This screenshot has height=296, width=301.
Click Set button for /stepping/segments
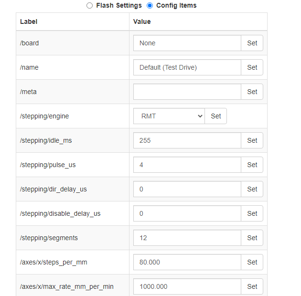[252, 238]
